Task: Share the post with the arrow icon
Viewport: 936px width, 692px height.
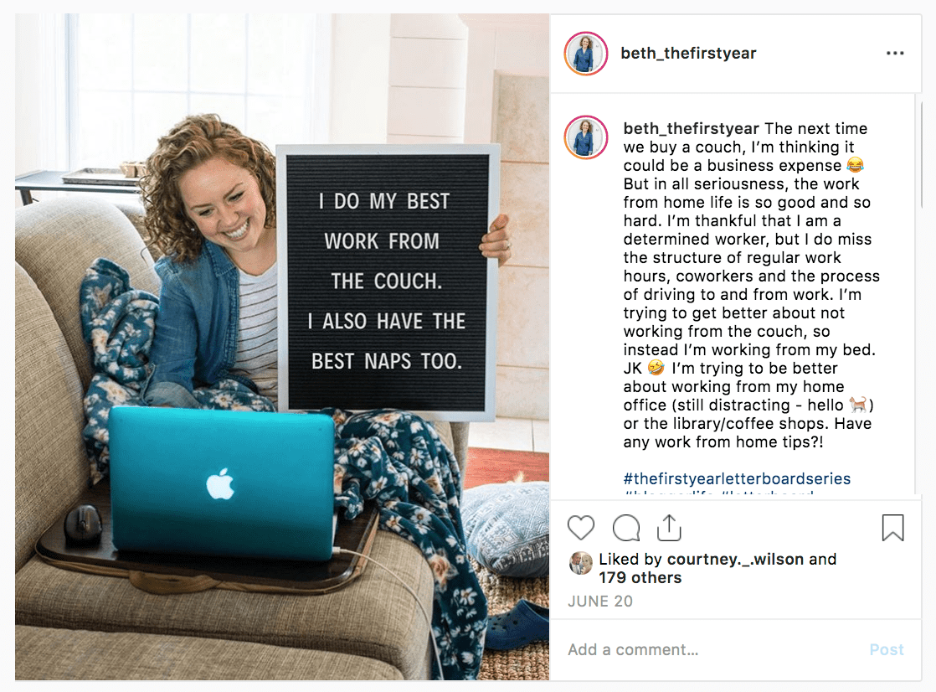Action: click(669, 527)
